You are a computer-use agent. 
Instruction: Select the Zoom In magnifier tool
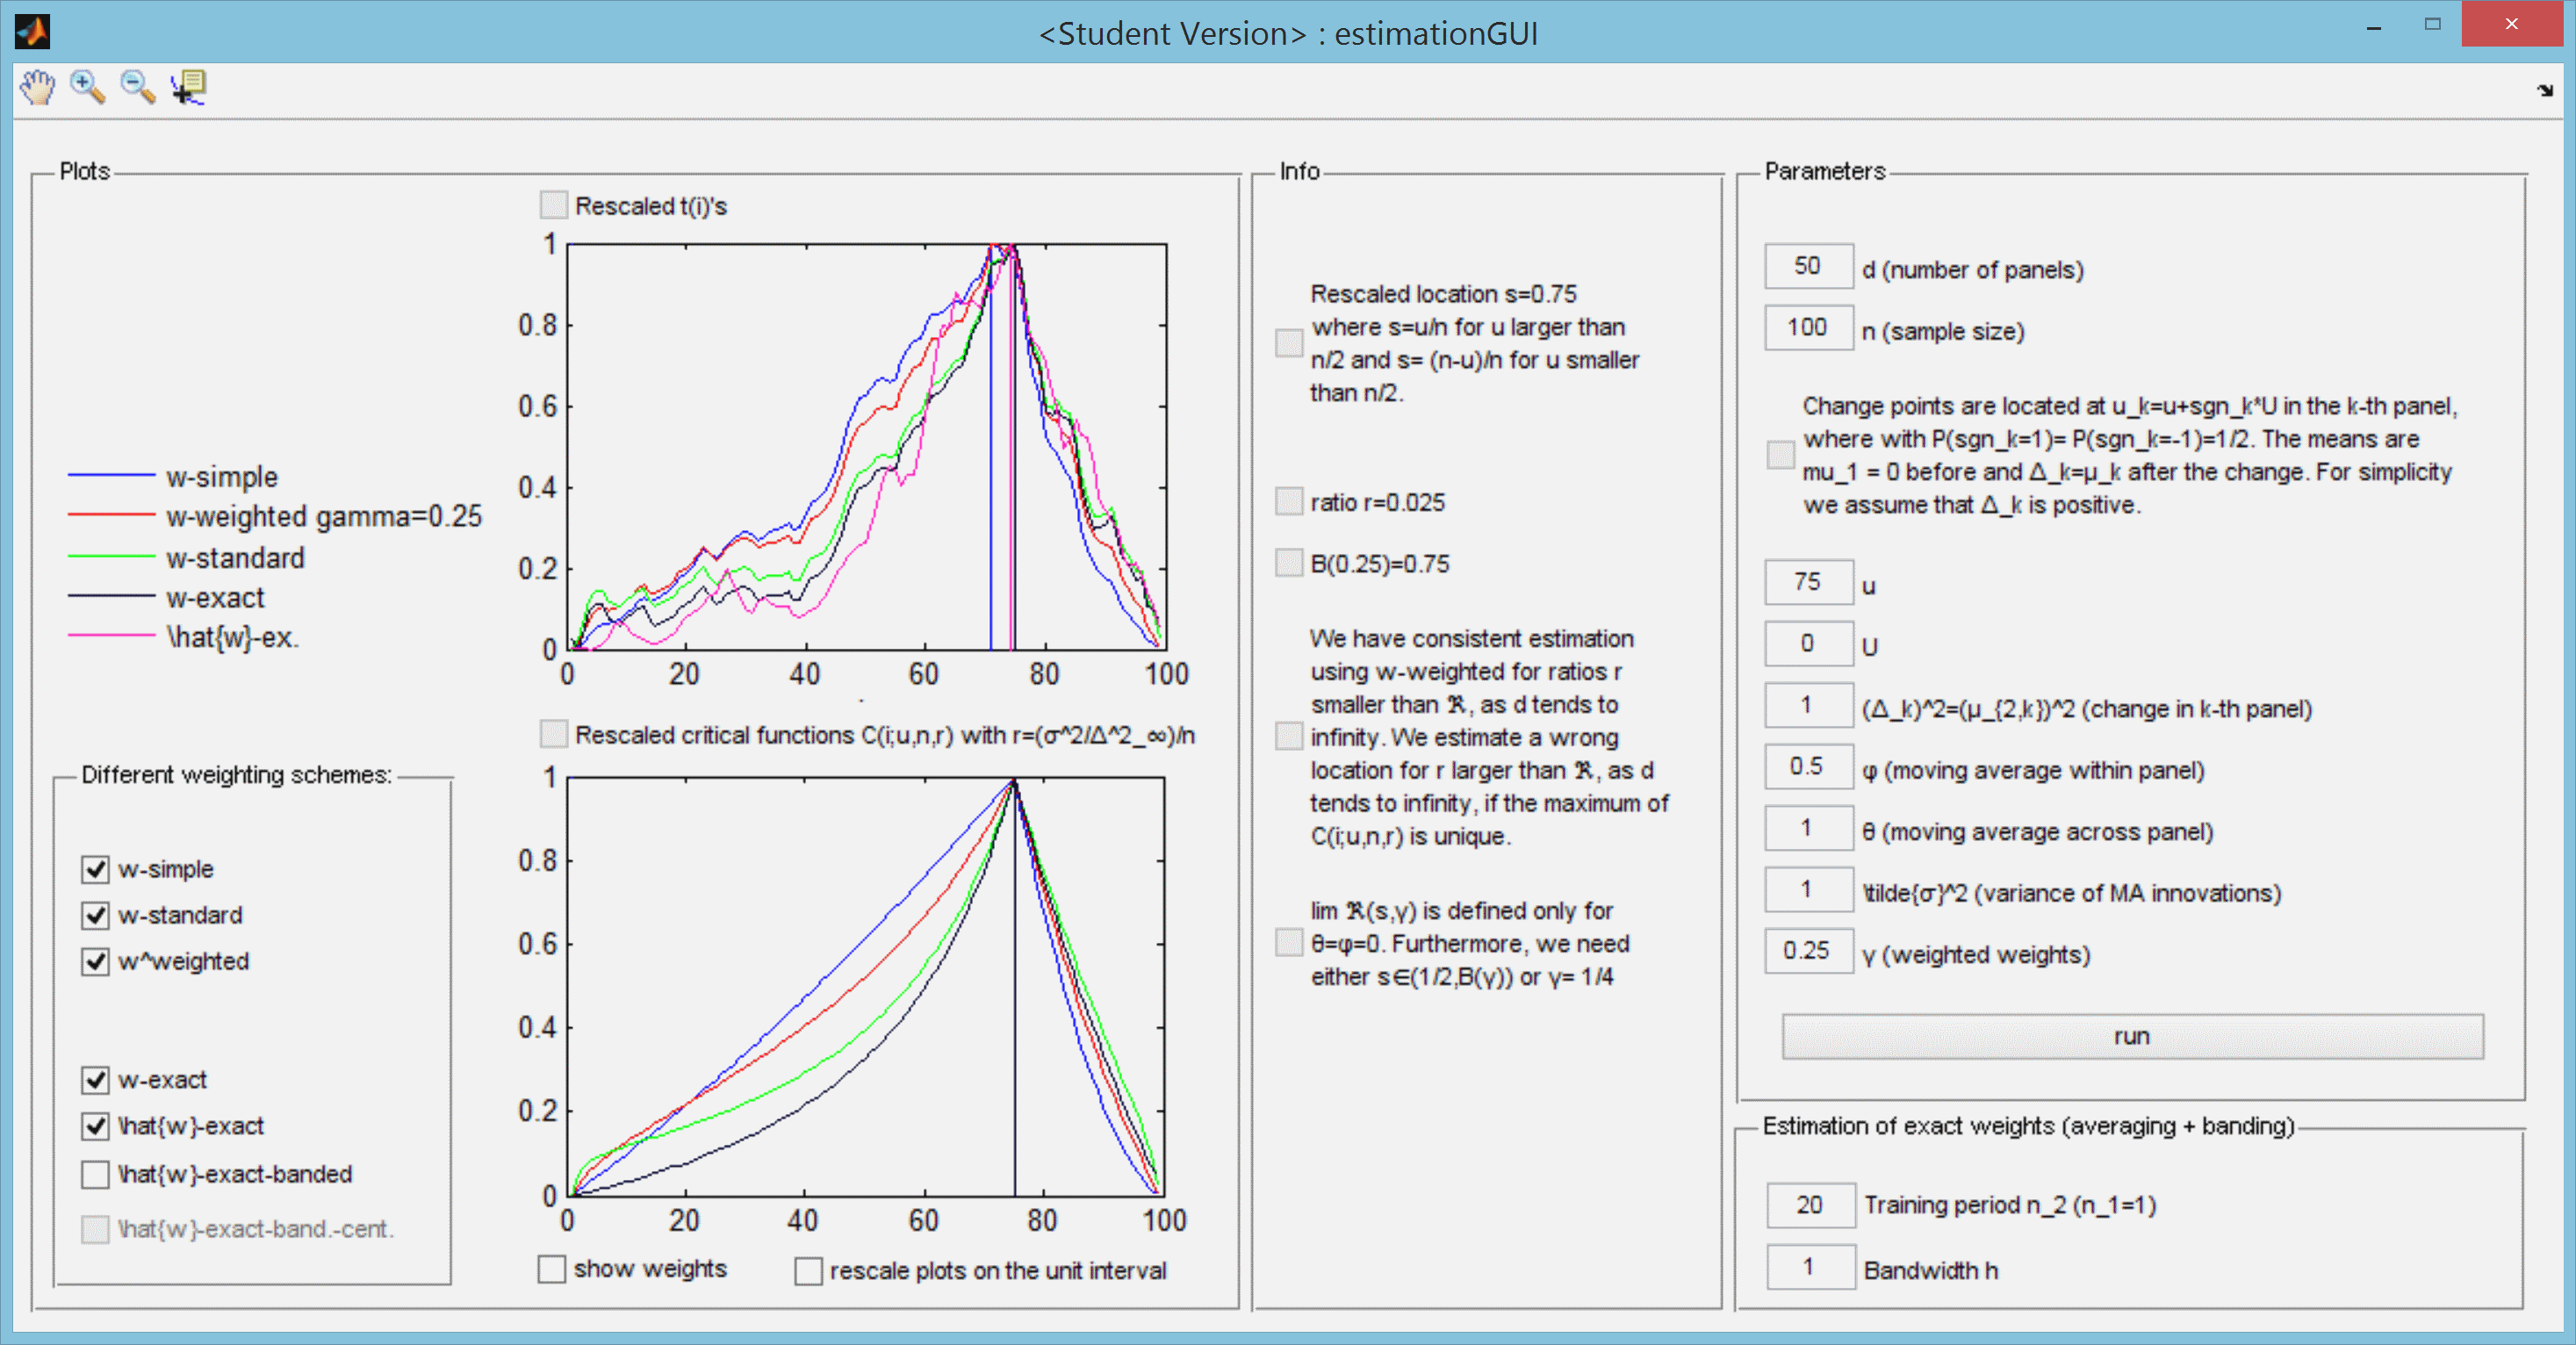coord(88,88)
